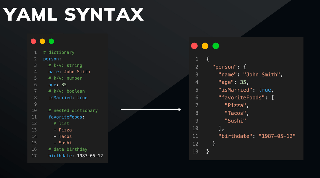
Task: Click '"isMarried": true' line in JSON
Action: click(x=244, y=90)
